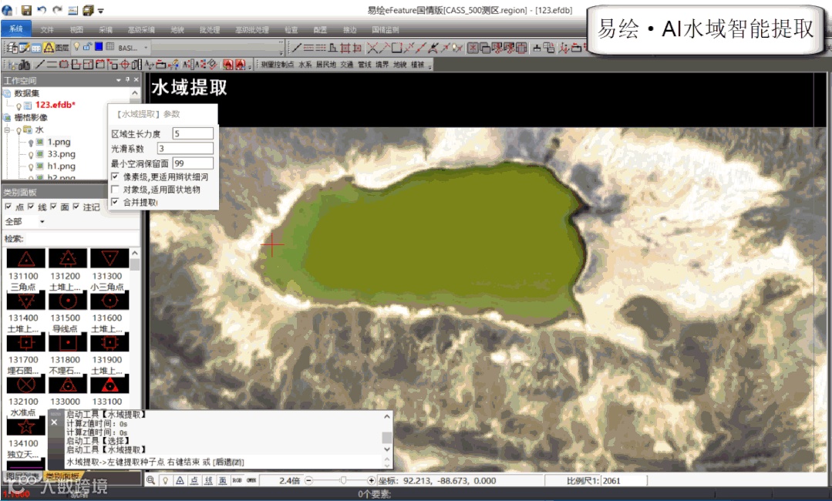
Task: Open the 地貌 menu
Action: (x=177, y=30)
